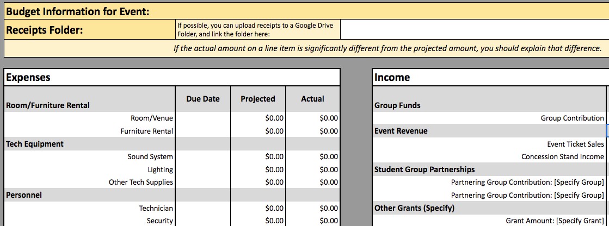This screenshot has width=609, height=226.
Task: Select the Other Tech Supplies due date cell
Action: [203, 183]
